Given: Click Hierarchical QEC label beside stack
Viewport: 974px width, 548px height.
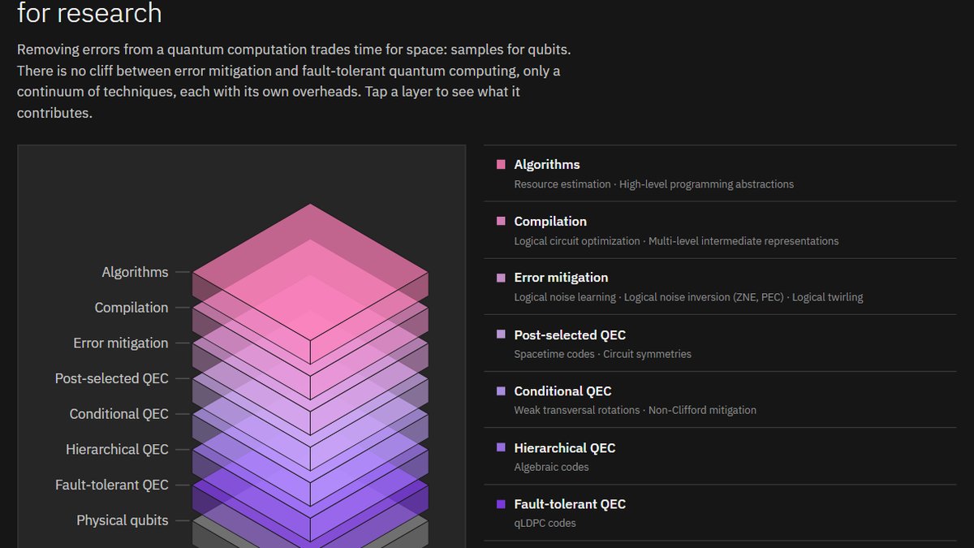Looking at the screenshot, I should pos(118,449).
